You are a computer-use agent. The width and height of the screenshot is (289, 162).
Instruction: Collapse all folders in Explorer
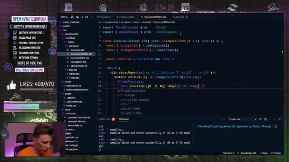87,17
